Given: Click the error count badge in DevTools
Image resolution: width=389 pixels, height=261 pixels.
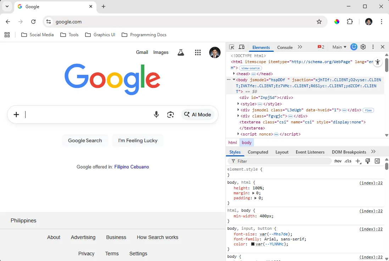Looking at the screenshot, I should [320, 47].
